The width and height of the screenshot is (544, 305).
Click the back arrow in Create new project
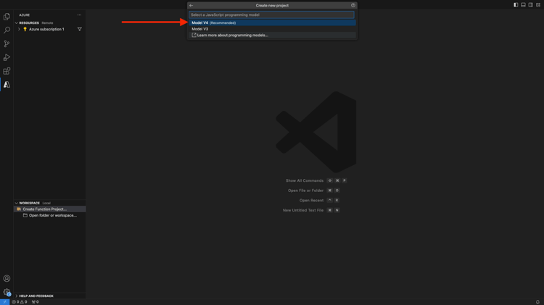point(191,6)
